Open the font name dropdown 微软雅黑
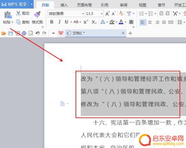This screenshot has height=148, width=186. (83, 14)
